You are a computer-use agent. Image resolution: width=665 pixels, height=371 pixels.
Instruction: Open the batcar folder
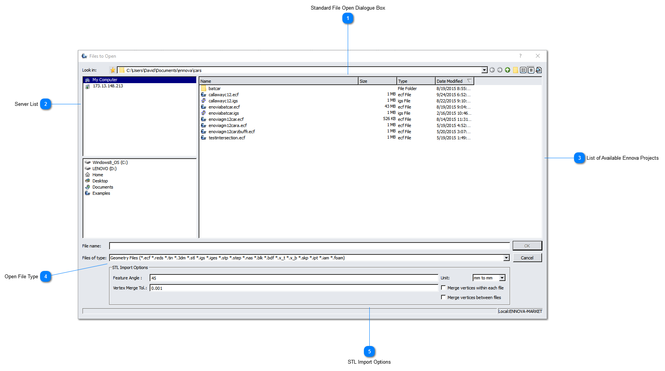[x=214, y=88]
